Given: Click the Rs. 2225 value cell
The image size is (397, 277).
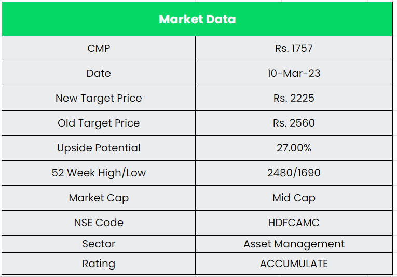Looking at the screenshot, I should pos(294,98).
